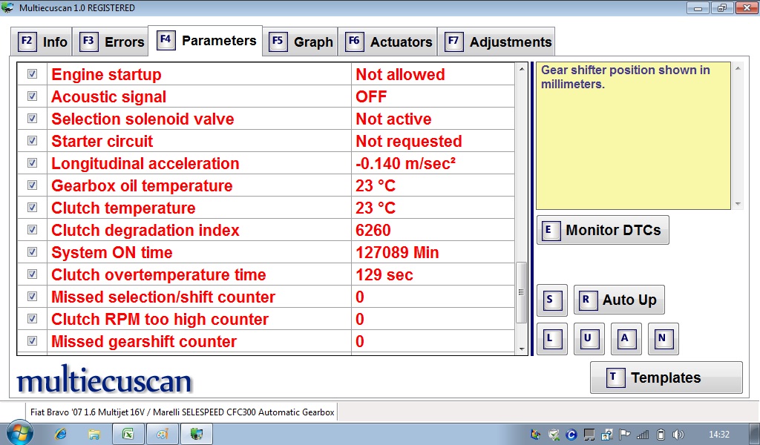760x445 pixels.
Task: Toggle the Missed gearshift counter checkbox
Action: click(x=33, y=341)
